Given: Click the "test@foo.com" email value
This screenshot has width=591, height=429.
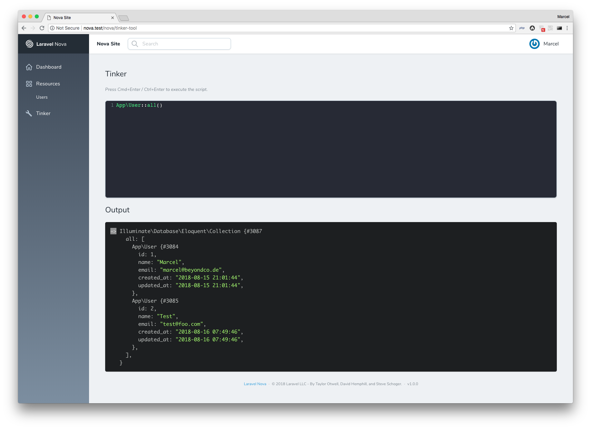Looking at the screenshot, I should 182,324.
